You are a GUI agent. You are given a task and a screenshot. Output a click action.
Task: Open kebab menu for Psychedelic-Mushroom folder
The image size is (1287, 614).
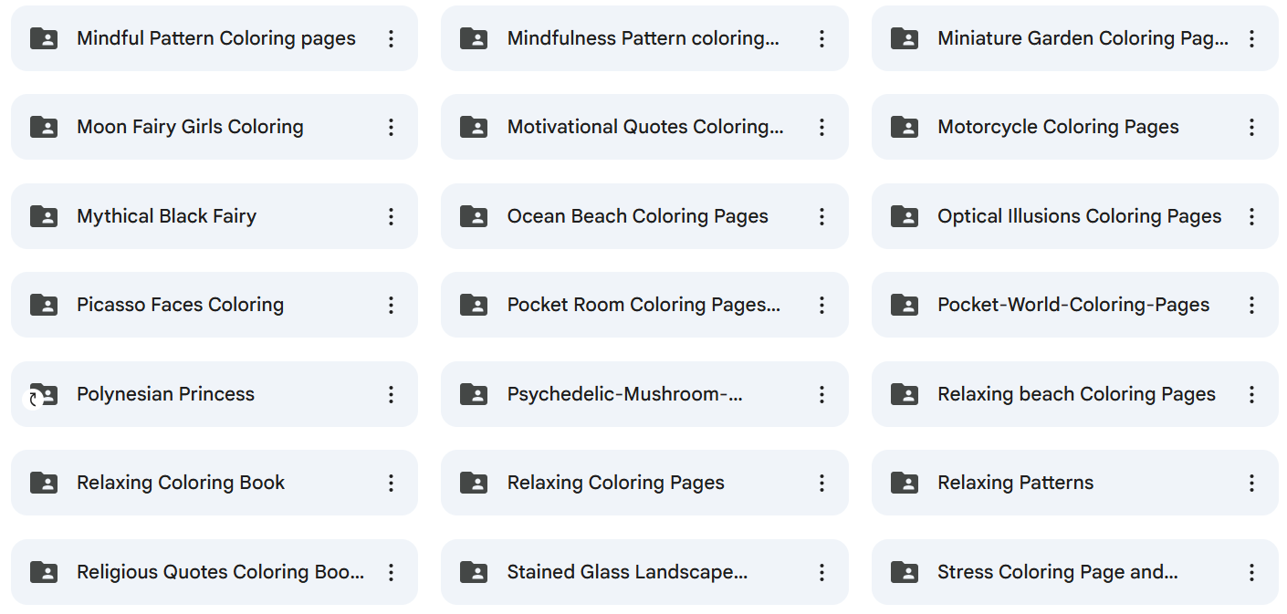click(x=821, y=394)
